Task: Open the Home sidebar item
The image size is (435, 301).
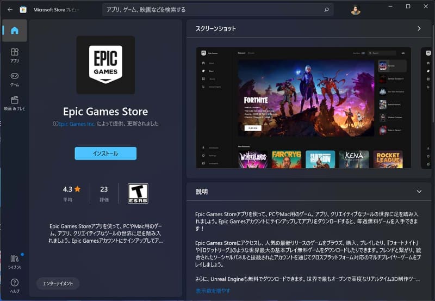Action: click(15, 30)
